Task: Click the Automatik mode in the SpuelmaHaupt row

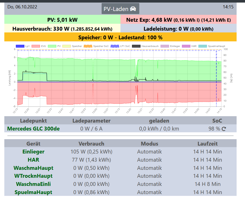Action: [x=149, y=192]
